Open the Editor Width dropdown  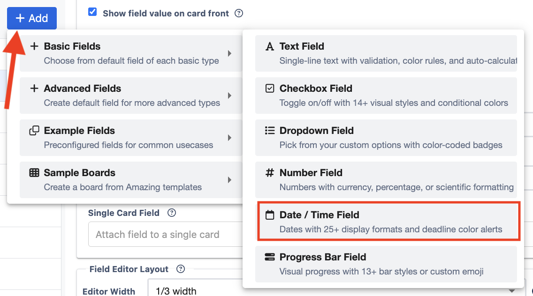click(333, 290)
